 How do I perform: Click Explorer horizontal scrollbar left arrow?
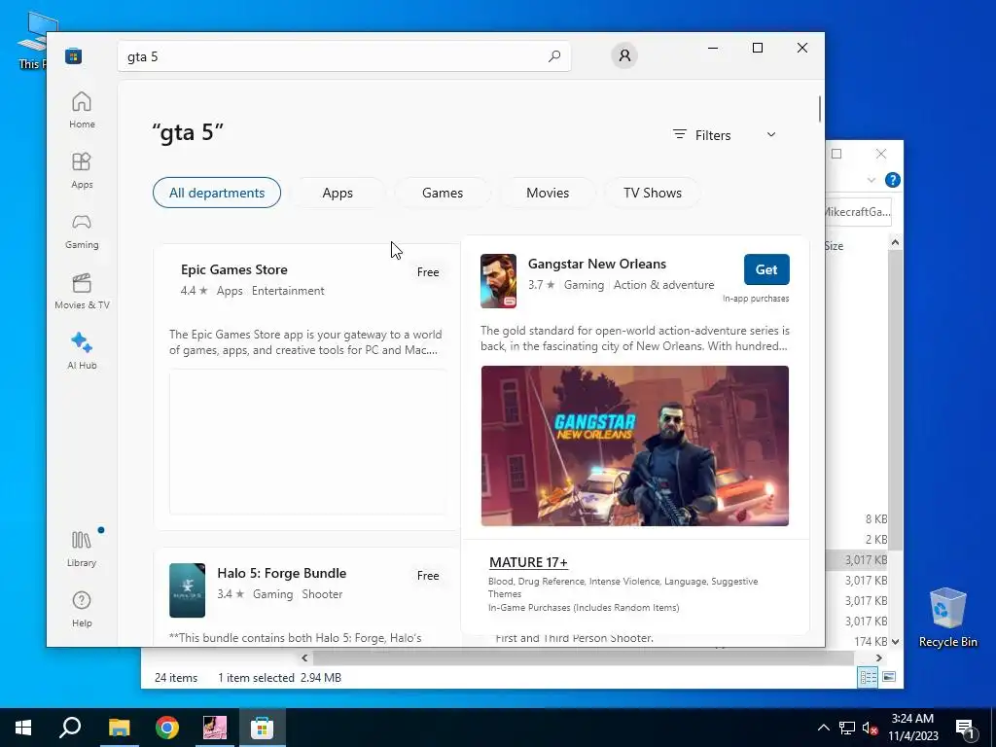pos(304,658)
